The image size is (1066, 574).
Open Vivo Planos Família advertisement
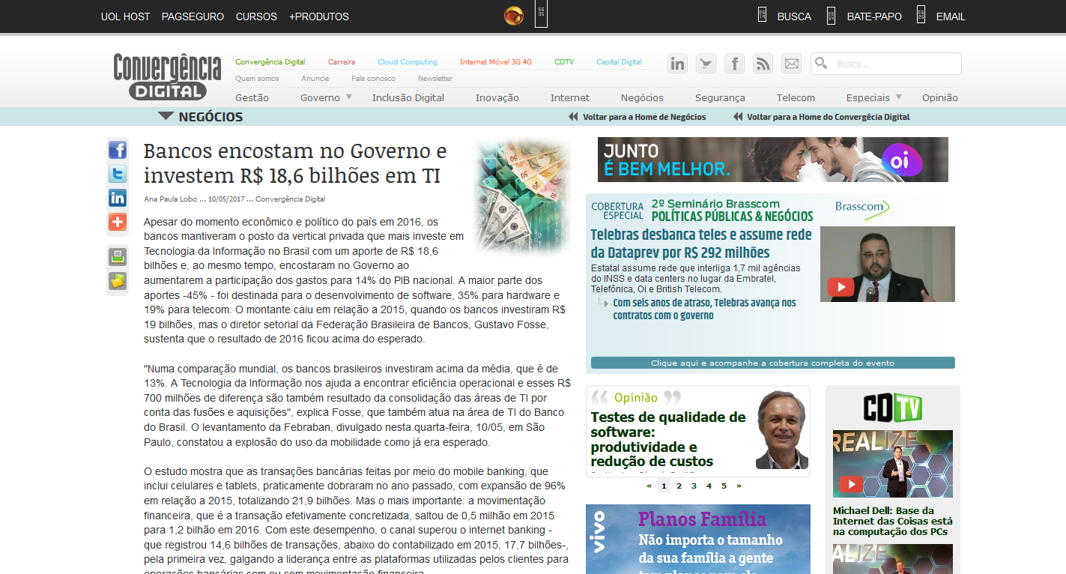click(698, 539)
